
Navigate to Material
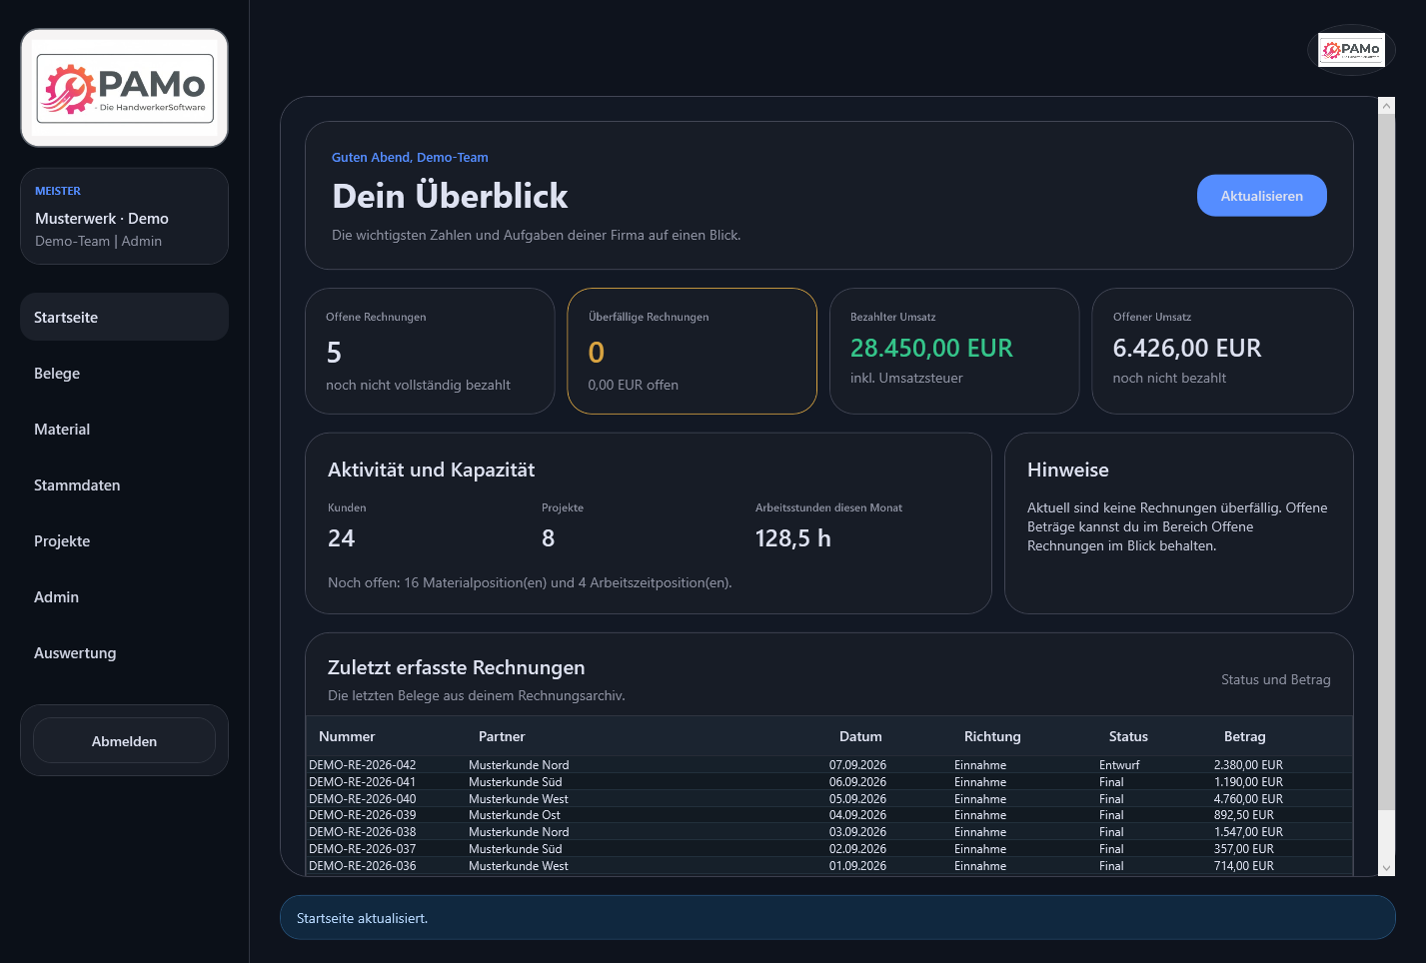[125, 429]
